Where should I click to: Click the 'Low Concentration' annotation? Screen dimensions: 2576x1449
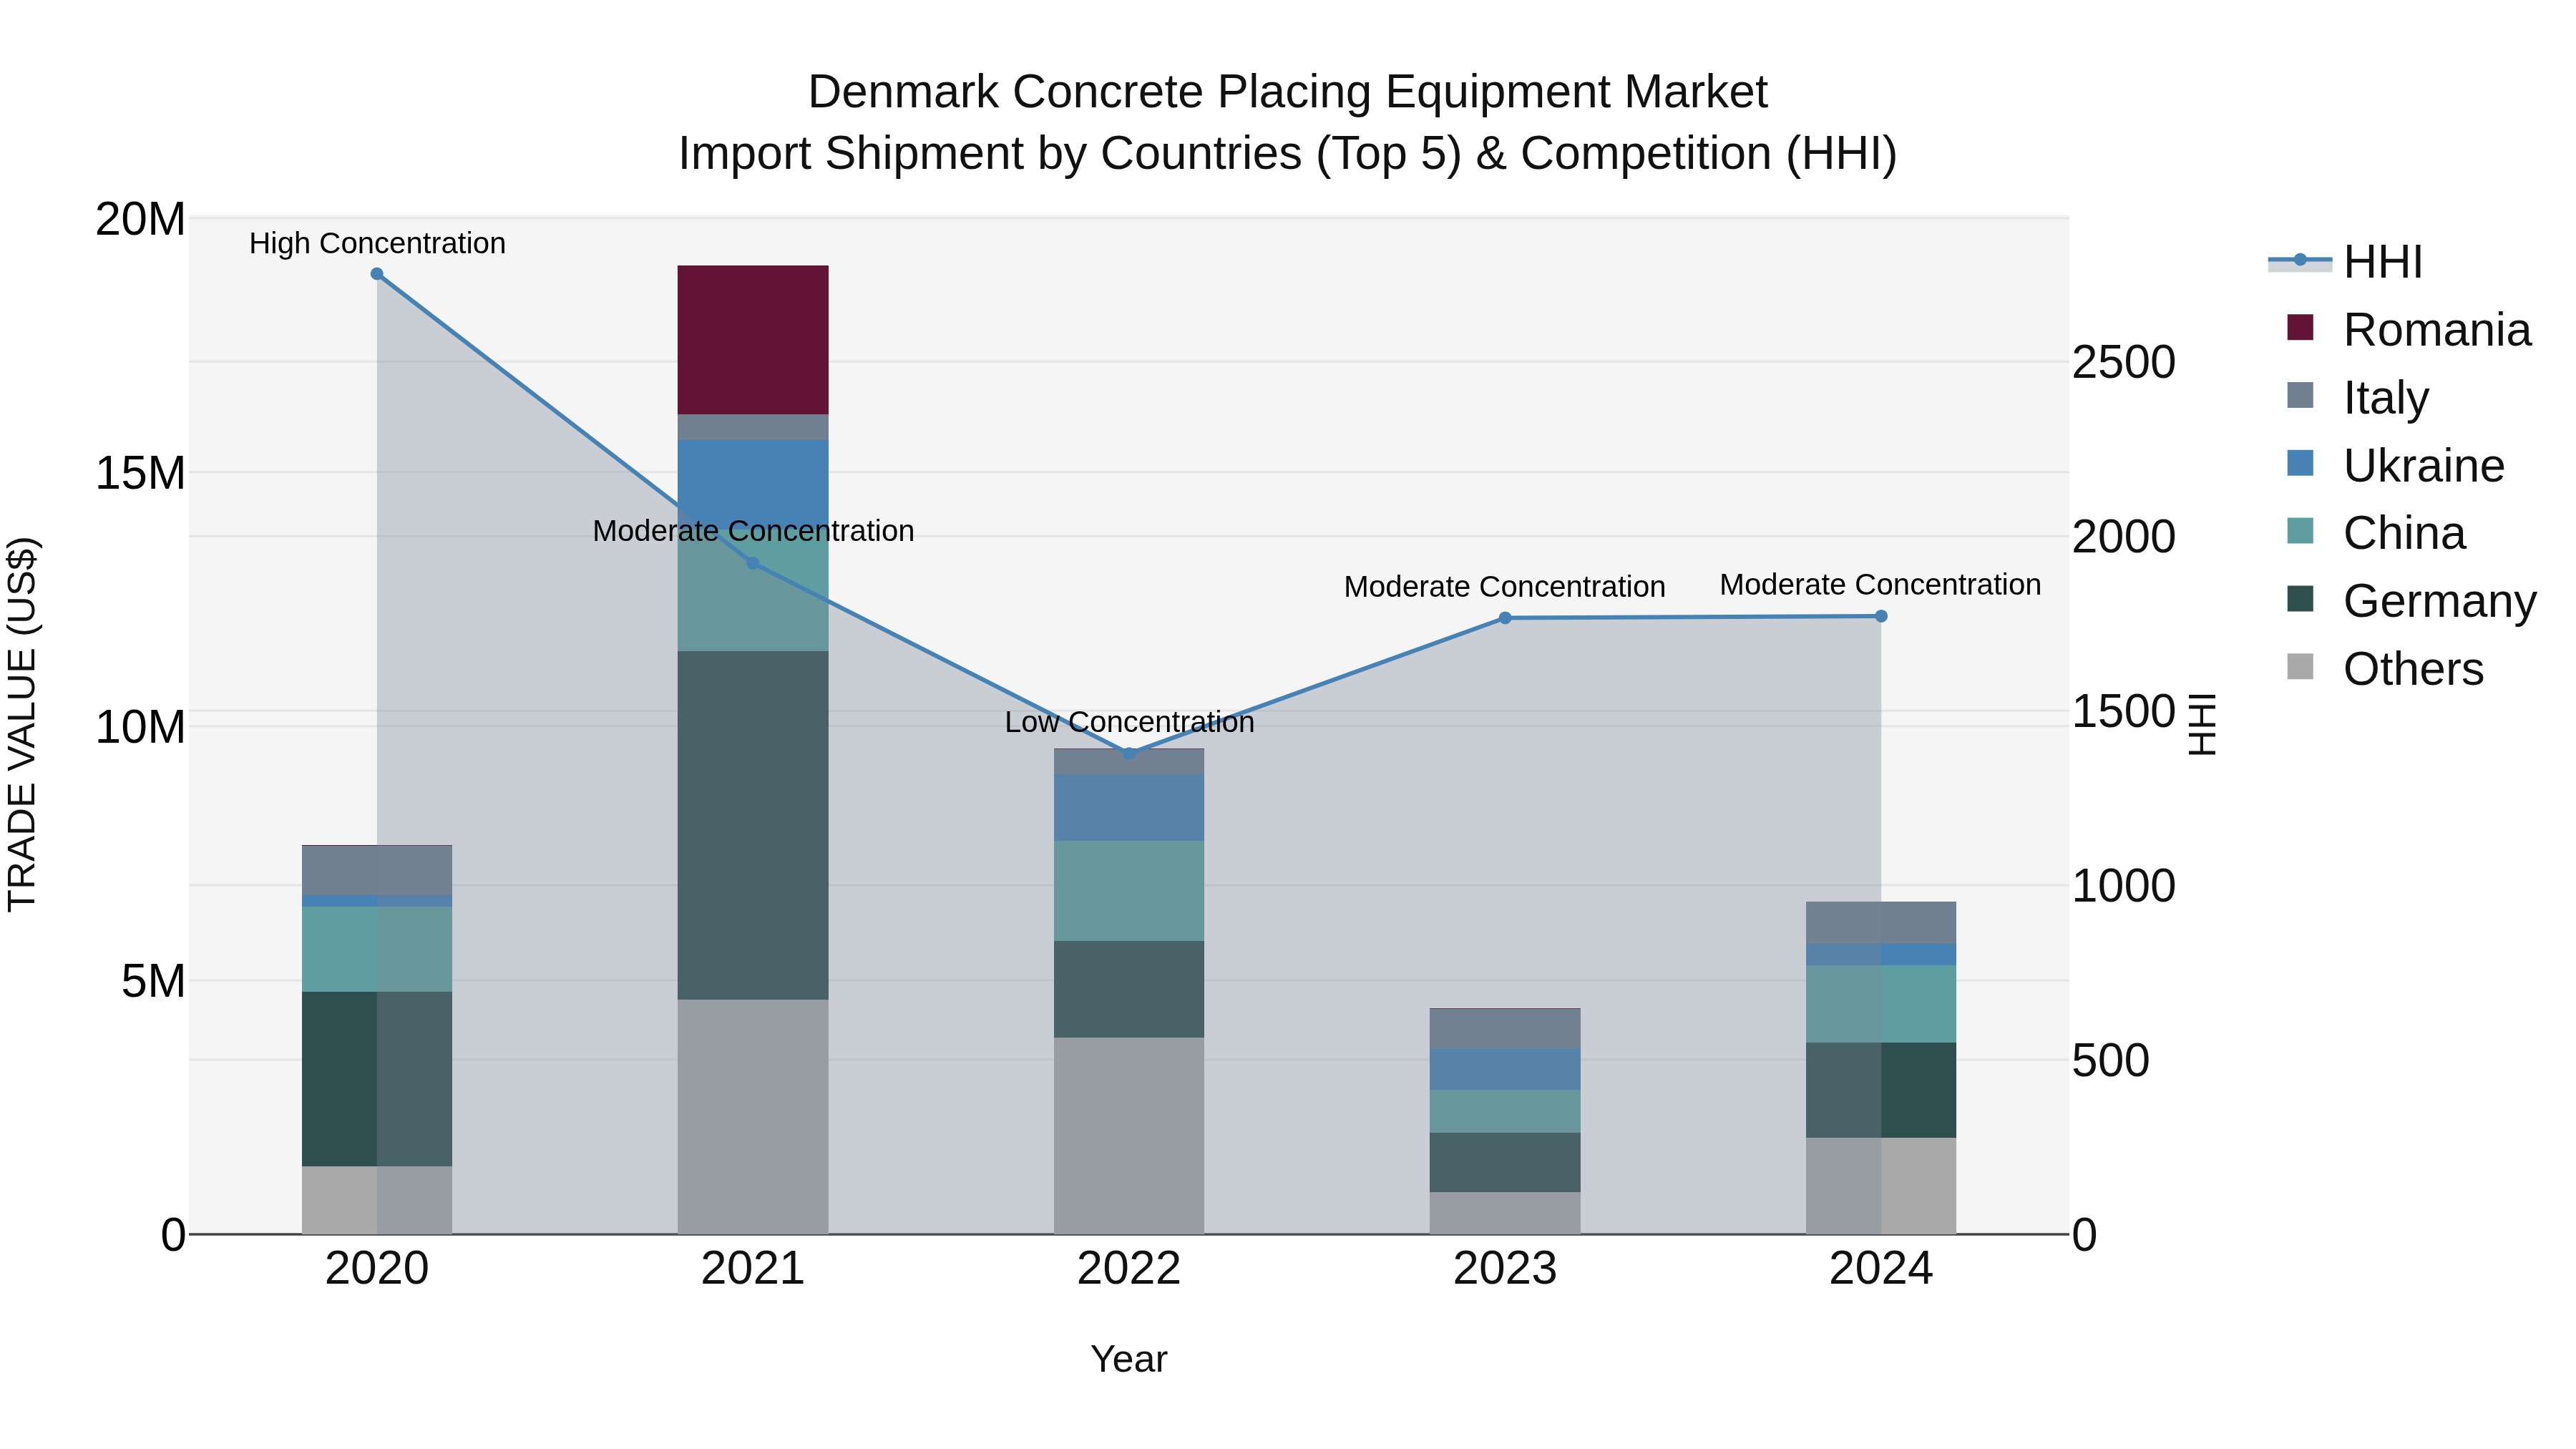coord(1129,722)
